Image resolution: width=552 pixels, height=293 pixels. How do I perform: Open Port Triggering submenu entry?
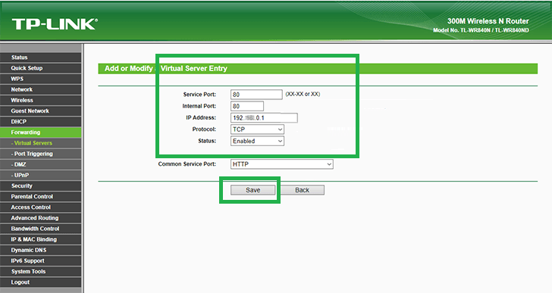[41, 154]
